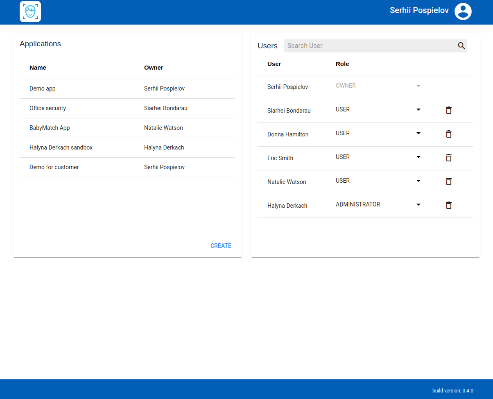Click the Applications panel title
The width and height of the screenshot is (493, 399).
click(40, 44)
